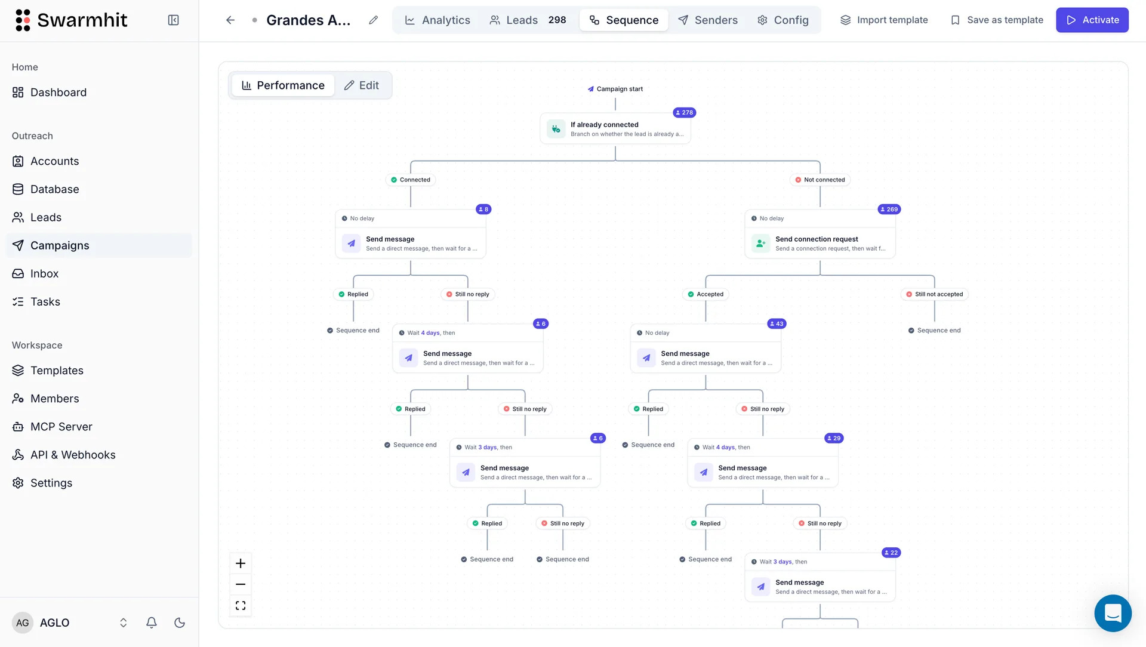Click the 22 leads badge
Image resolution: width=1146 pixels, height=647 pixels.
[891, 553]
